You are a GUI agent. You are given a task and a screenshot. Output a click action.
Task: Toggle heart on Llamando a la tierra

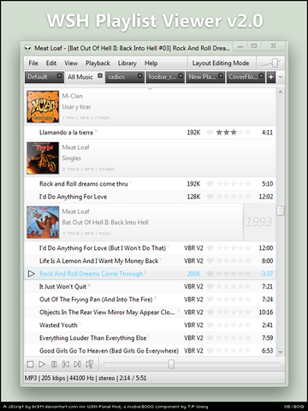coord(210,132)
